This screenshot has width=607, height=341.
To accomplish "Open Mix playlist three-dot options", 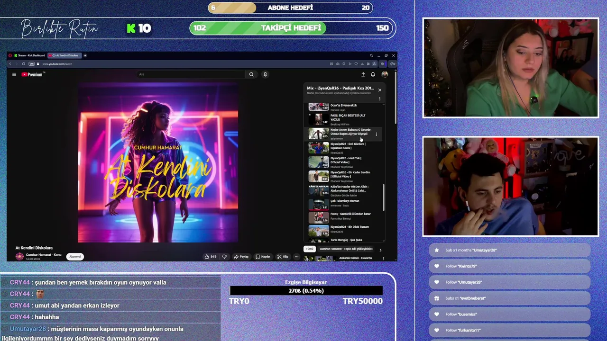I will [x=379, y=99].
